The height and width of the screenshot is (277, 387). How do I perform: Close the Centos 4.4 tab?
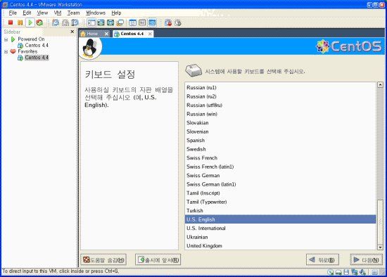pyautogui.click(x=150, y=34)
